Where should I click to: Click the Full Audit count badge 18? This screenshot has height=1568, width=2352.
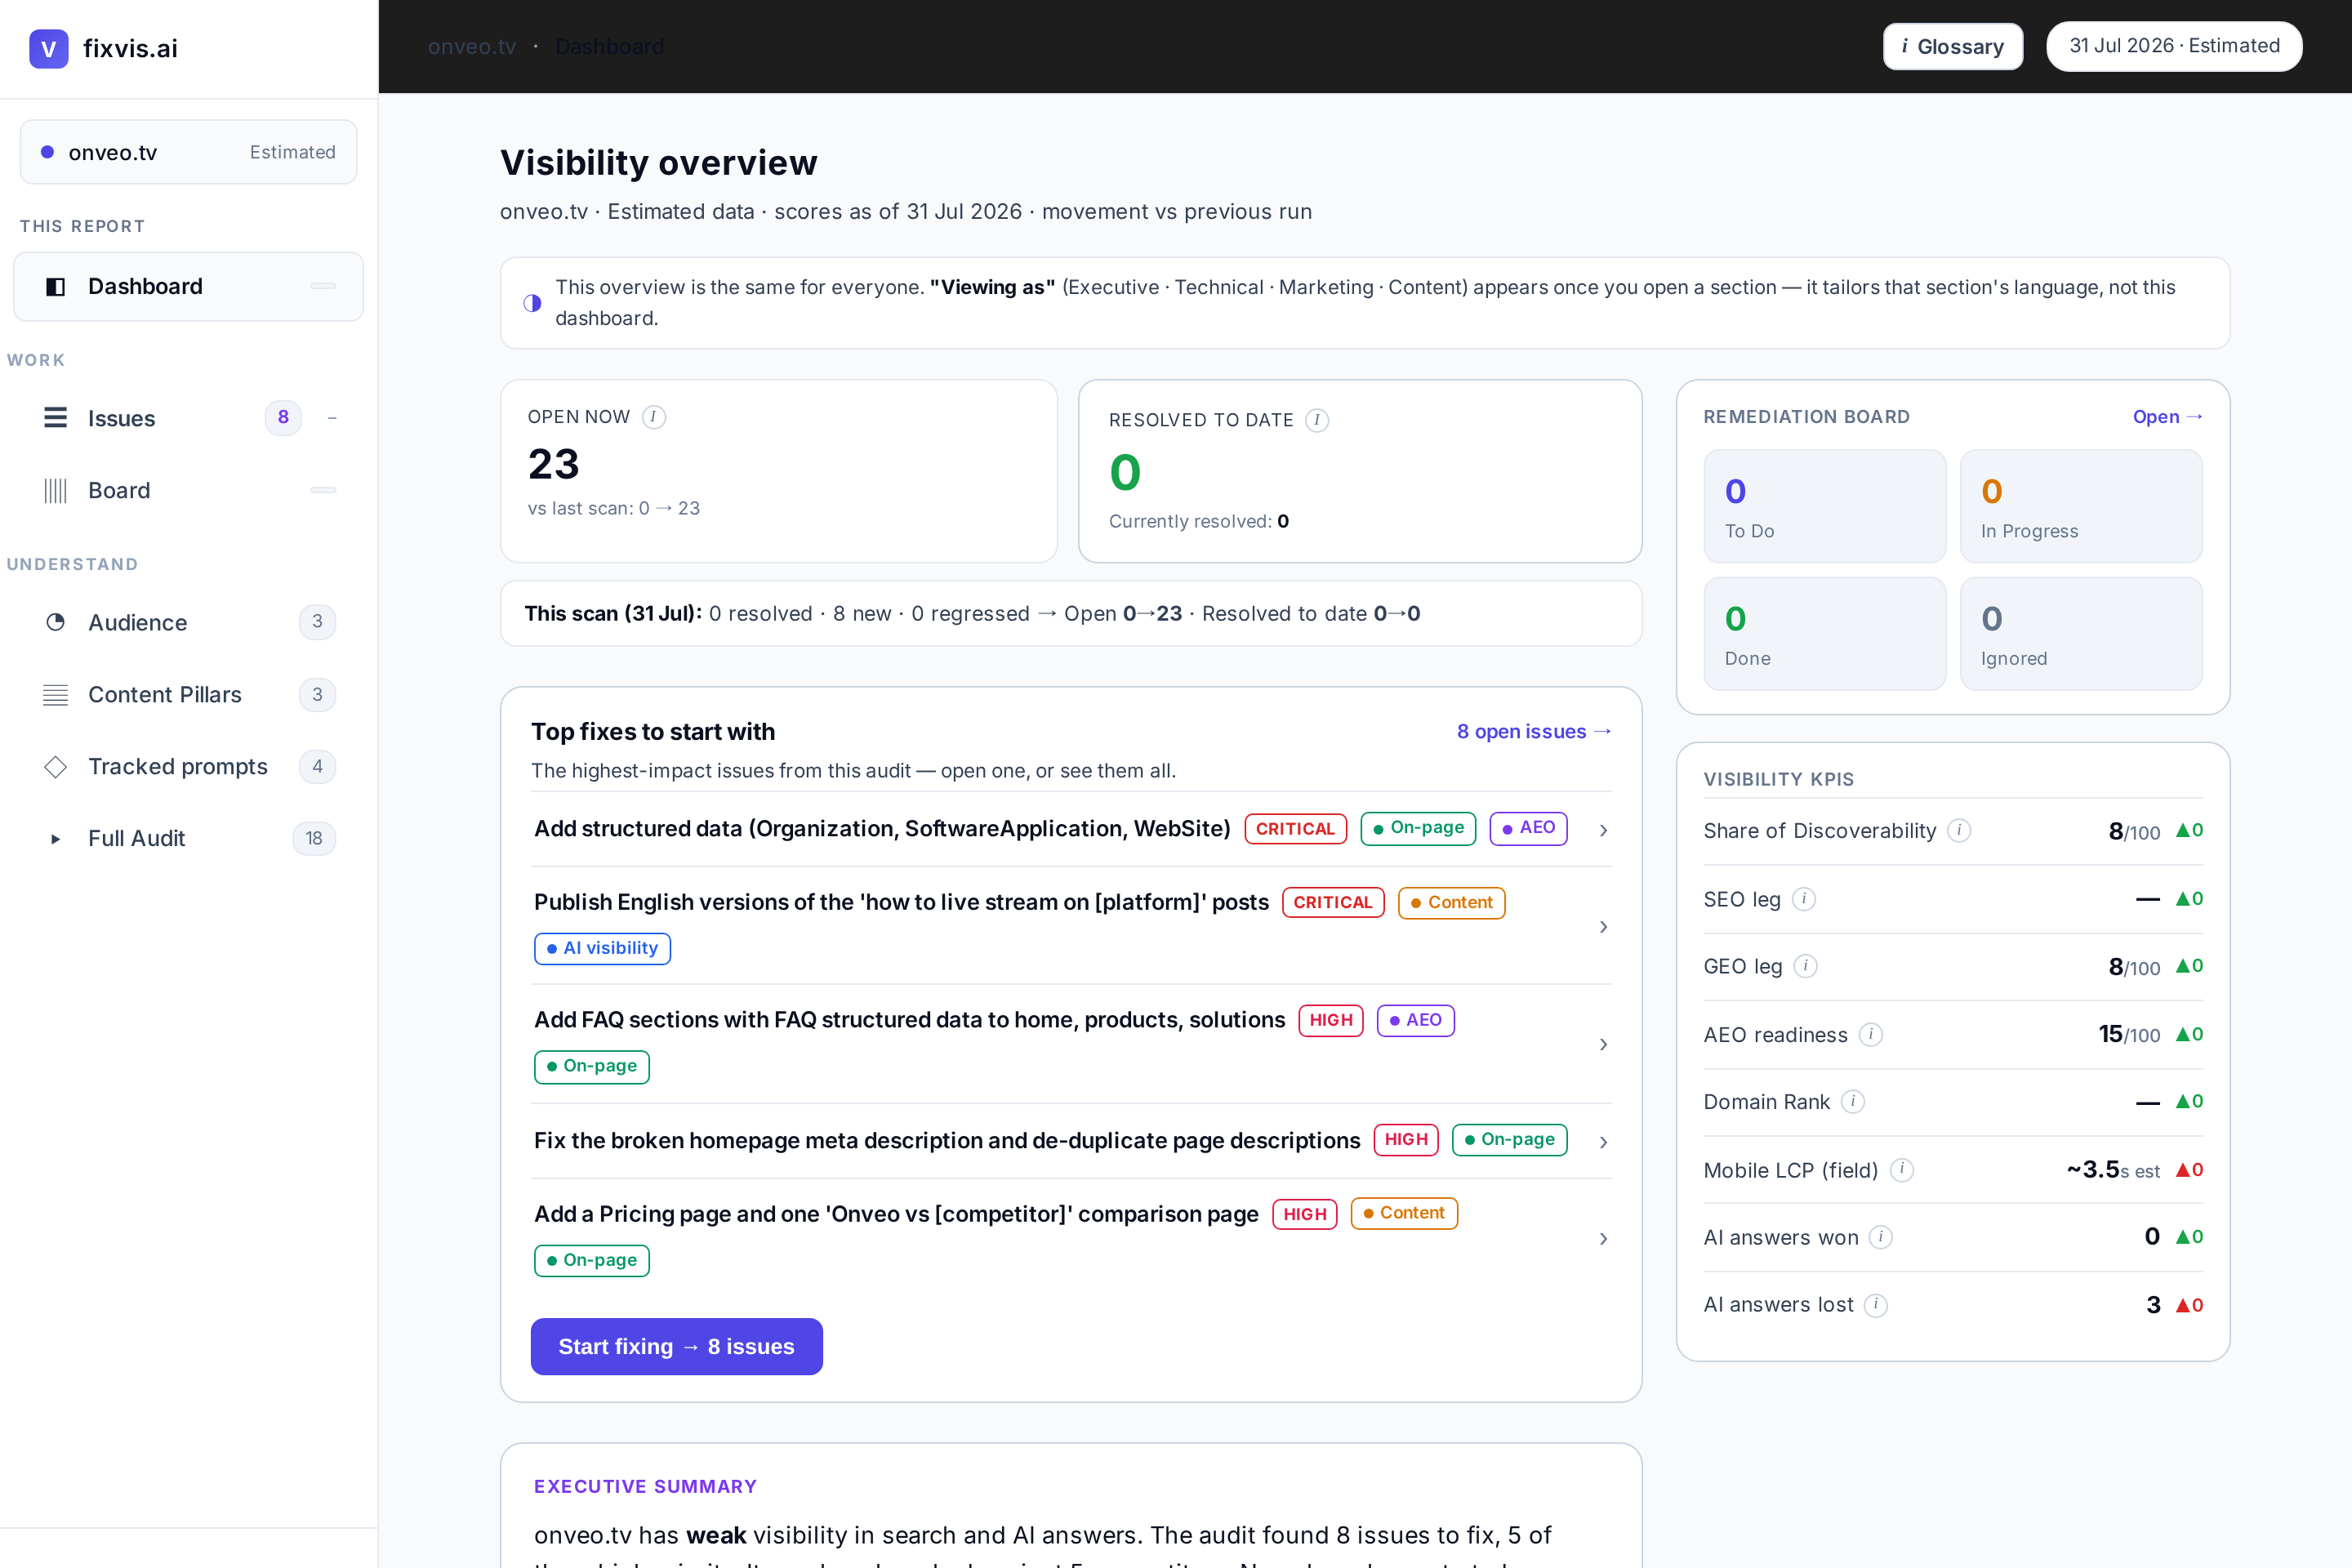[314, 838]
